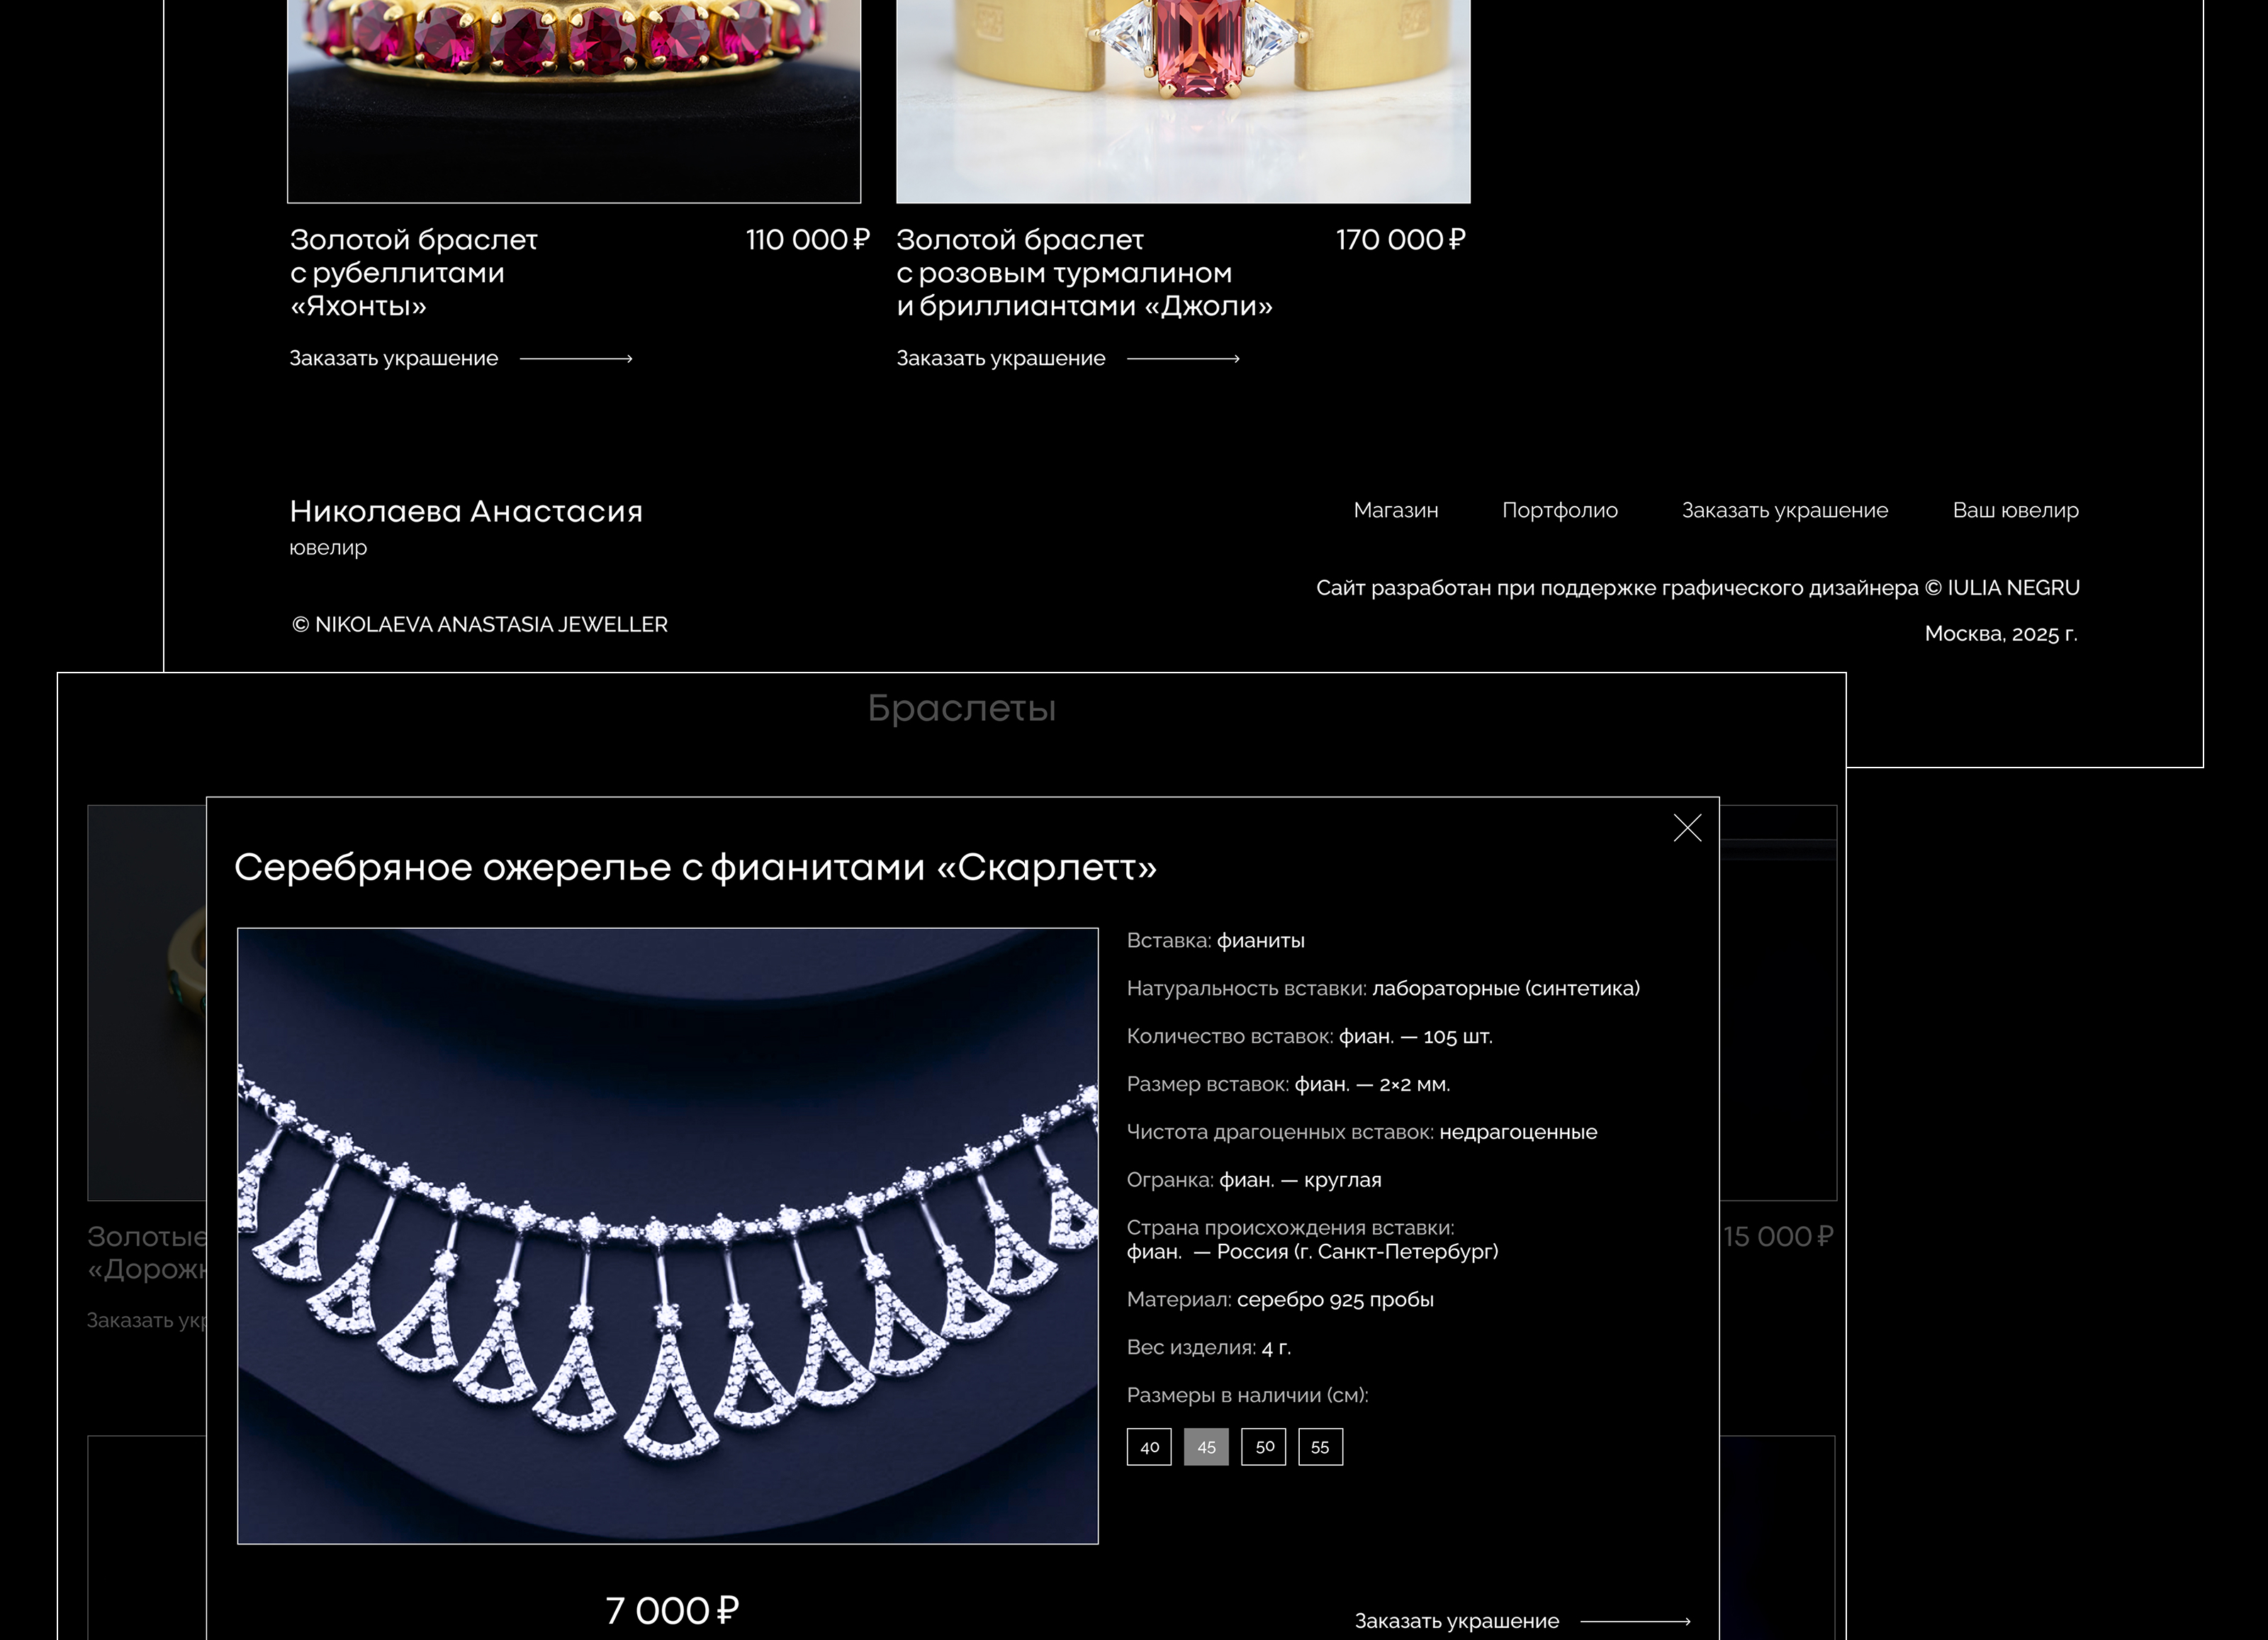
Task: Click arrow next to Яхонты order link
Action: point(576,359)
